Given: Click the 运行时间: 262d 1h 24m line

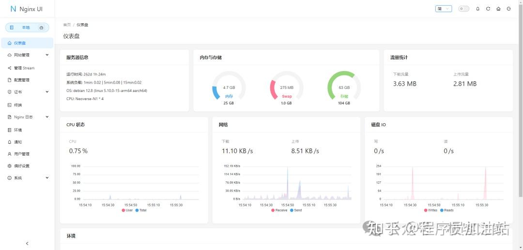Looking at the screenshot, I should pyautogui.click(x=86, y=74).
